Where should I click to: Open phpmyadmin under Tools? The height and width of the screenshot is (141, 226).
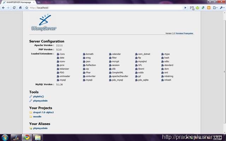point(40,101)
